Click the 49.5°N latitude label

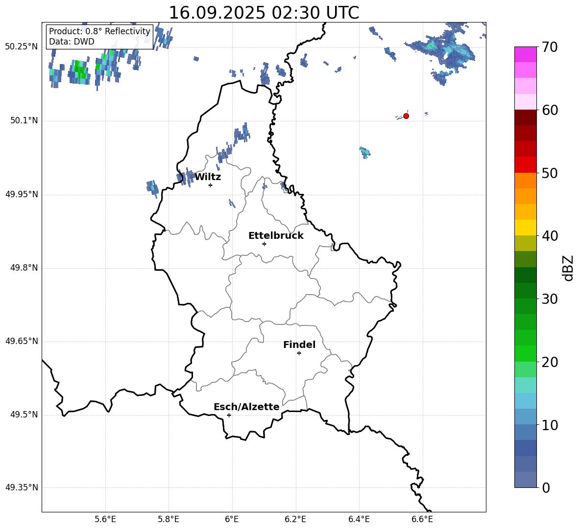[24, 414]
